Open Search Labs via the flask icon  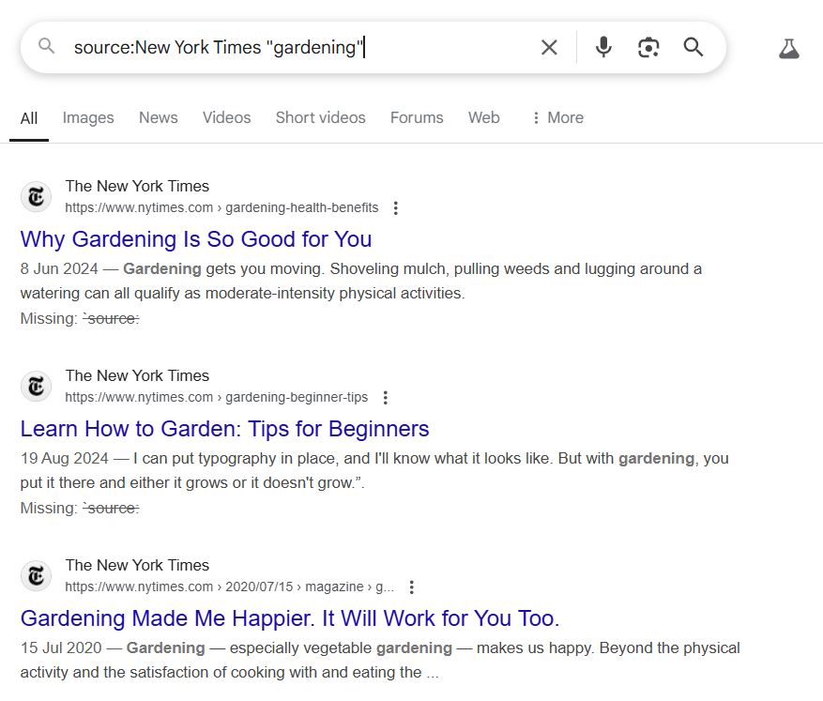click(789, 47)
